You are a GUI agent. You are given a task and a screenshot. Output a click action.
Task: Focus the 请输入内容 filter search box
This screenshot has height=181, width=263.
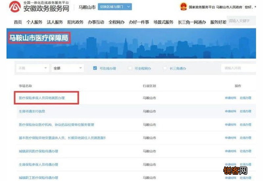click(x=239, y=68)
